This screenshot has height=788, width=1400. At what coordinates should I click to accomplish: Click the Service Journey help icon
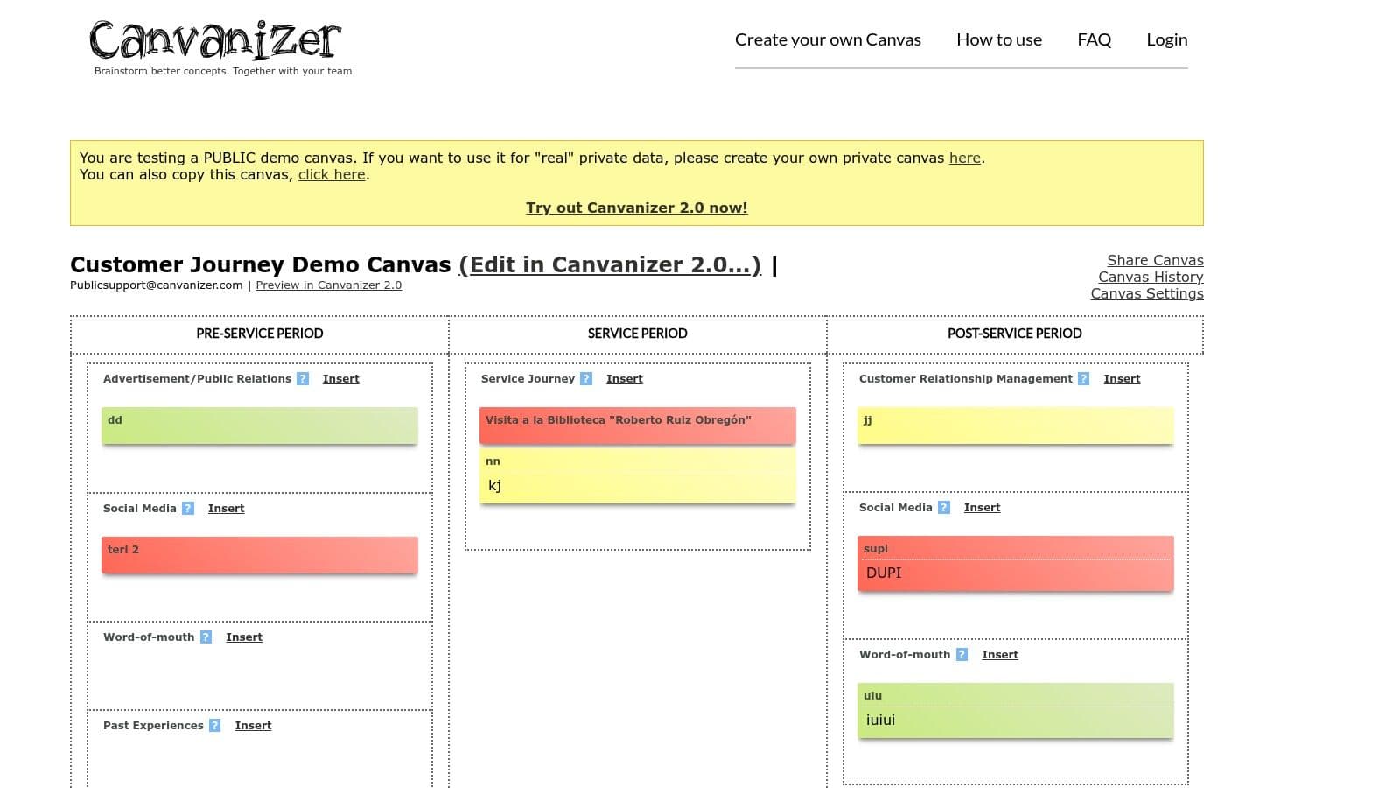tap(586, 379)
